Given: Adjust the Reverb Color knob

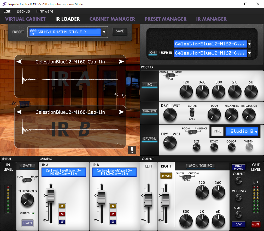Looking at the screenshot, I should (x=232, y=147).
